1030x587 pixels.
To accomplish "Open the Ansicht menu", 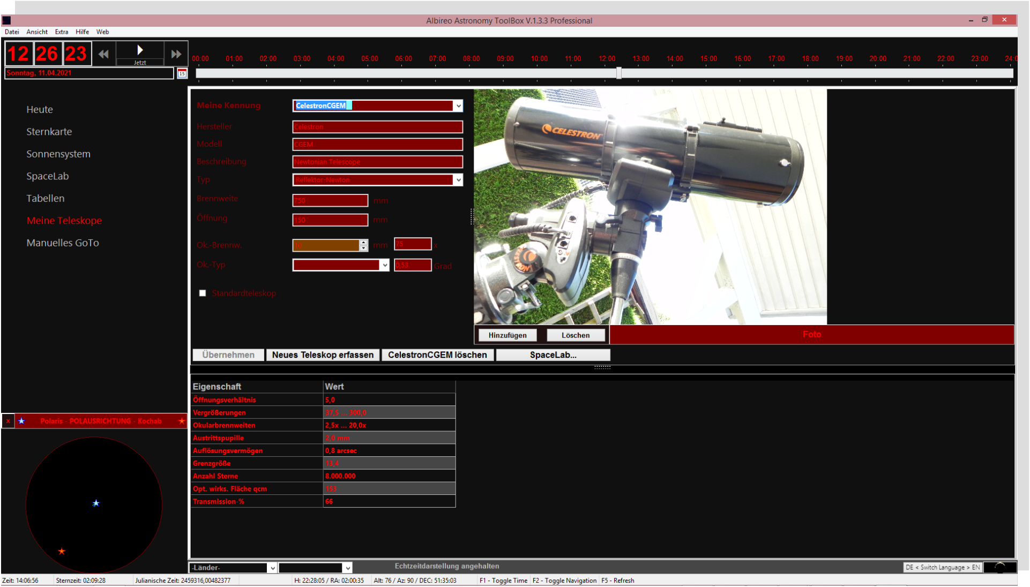I will coord(37,32).
